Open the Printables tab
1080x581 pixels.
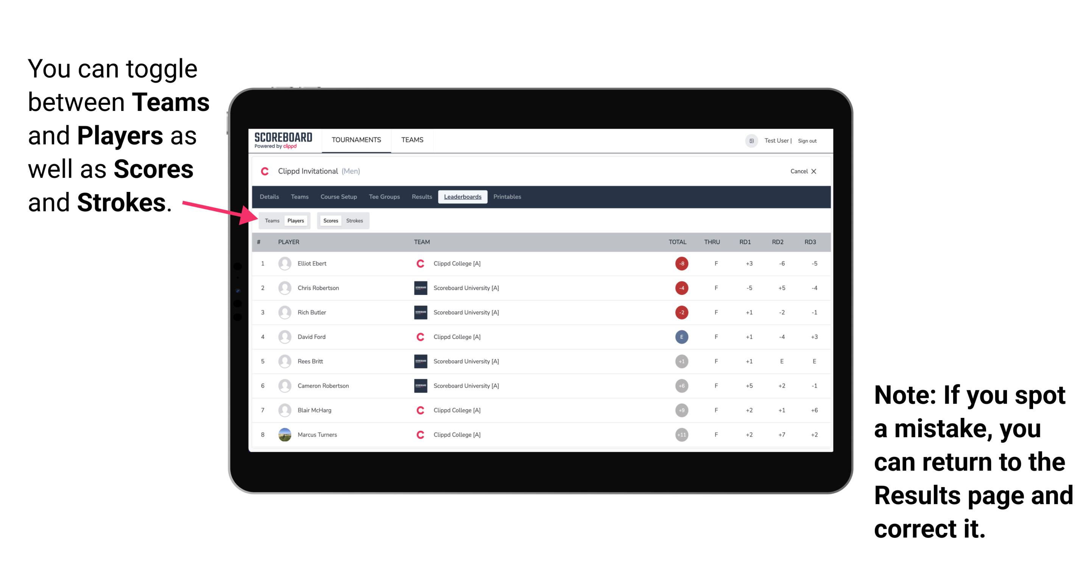[x=508, y=197]
